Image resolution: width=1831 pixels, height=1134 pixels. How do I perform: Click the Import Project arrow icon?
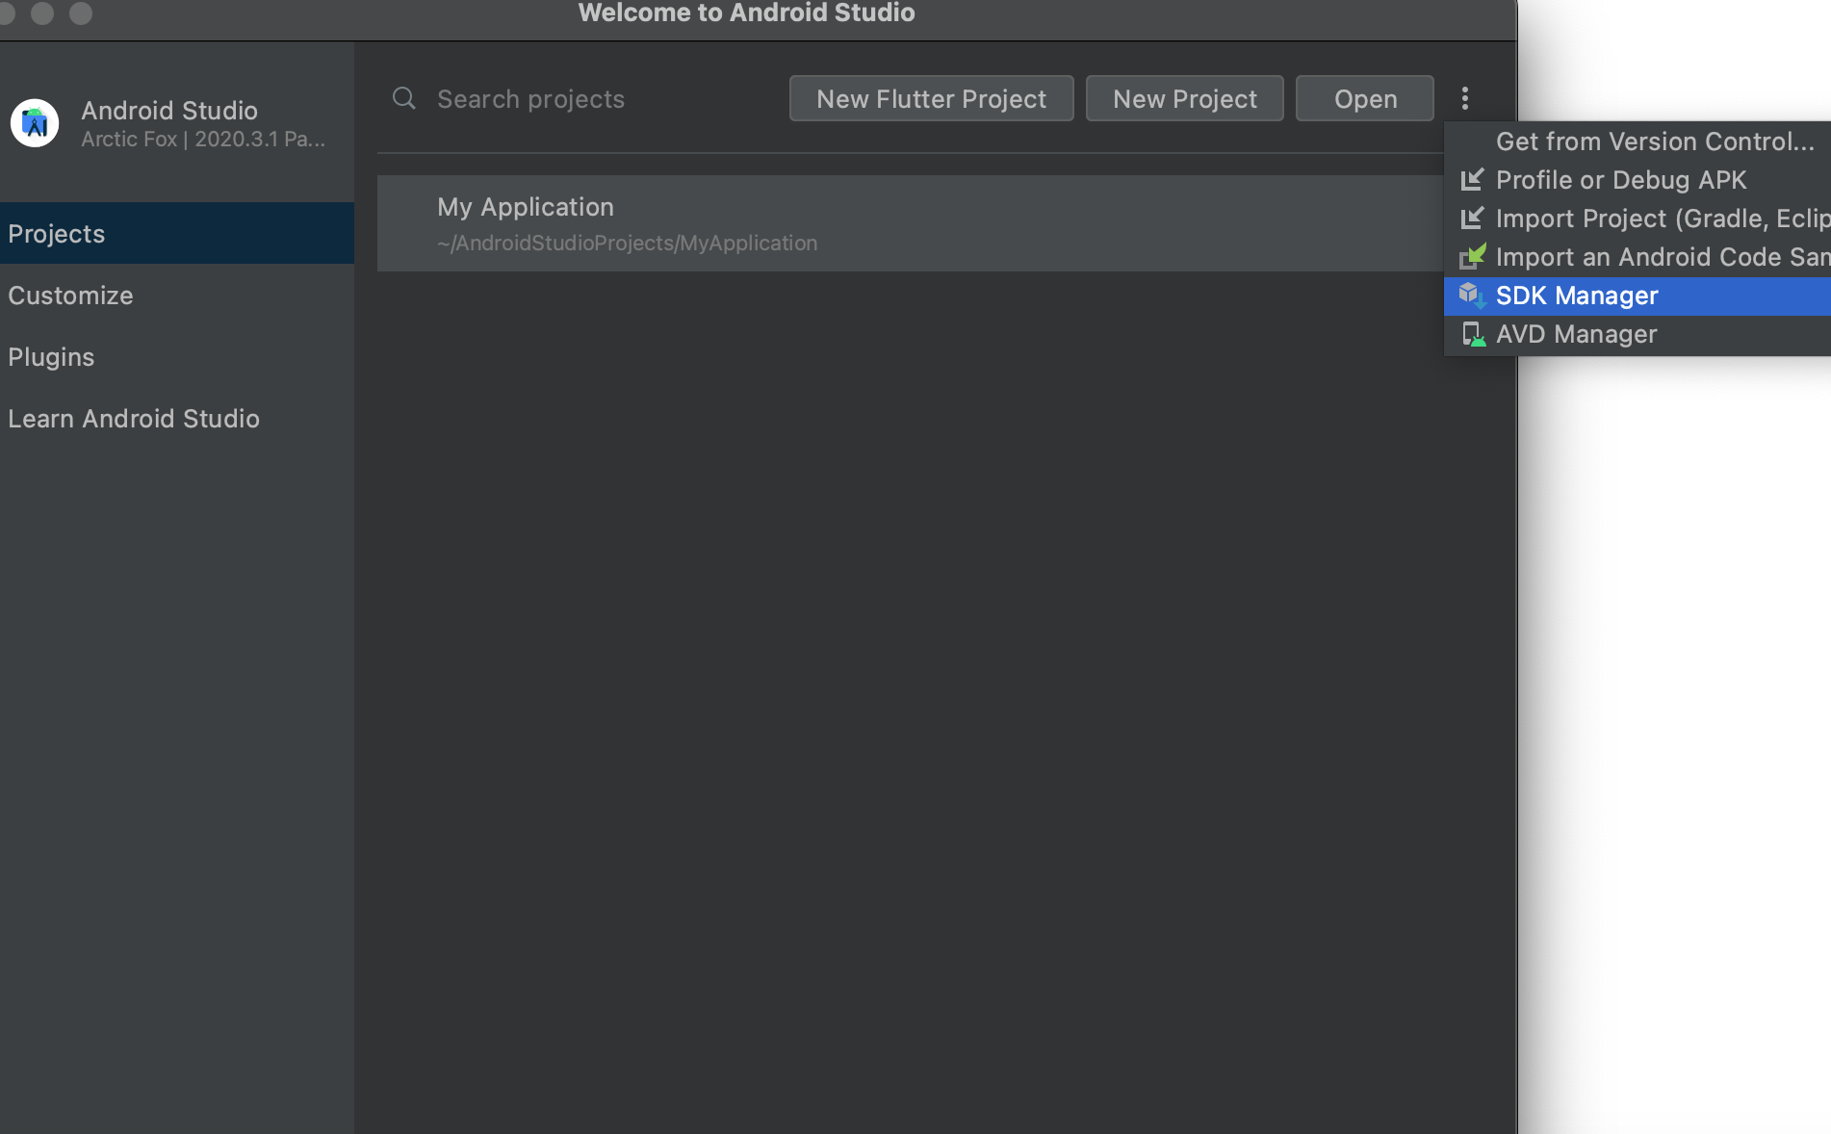pos(1472,219)
